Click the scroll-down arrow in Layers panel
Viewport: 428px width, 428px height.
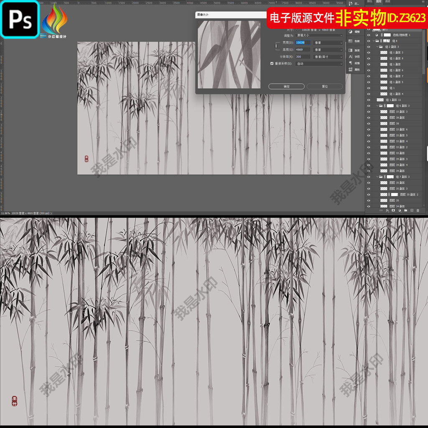click(424, 206)
